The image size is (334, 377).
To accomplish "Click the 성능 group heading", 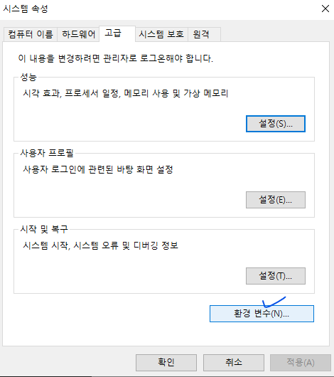I will 28,78.
